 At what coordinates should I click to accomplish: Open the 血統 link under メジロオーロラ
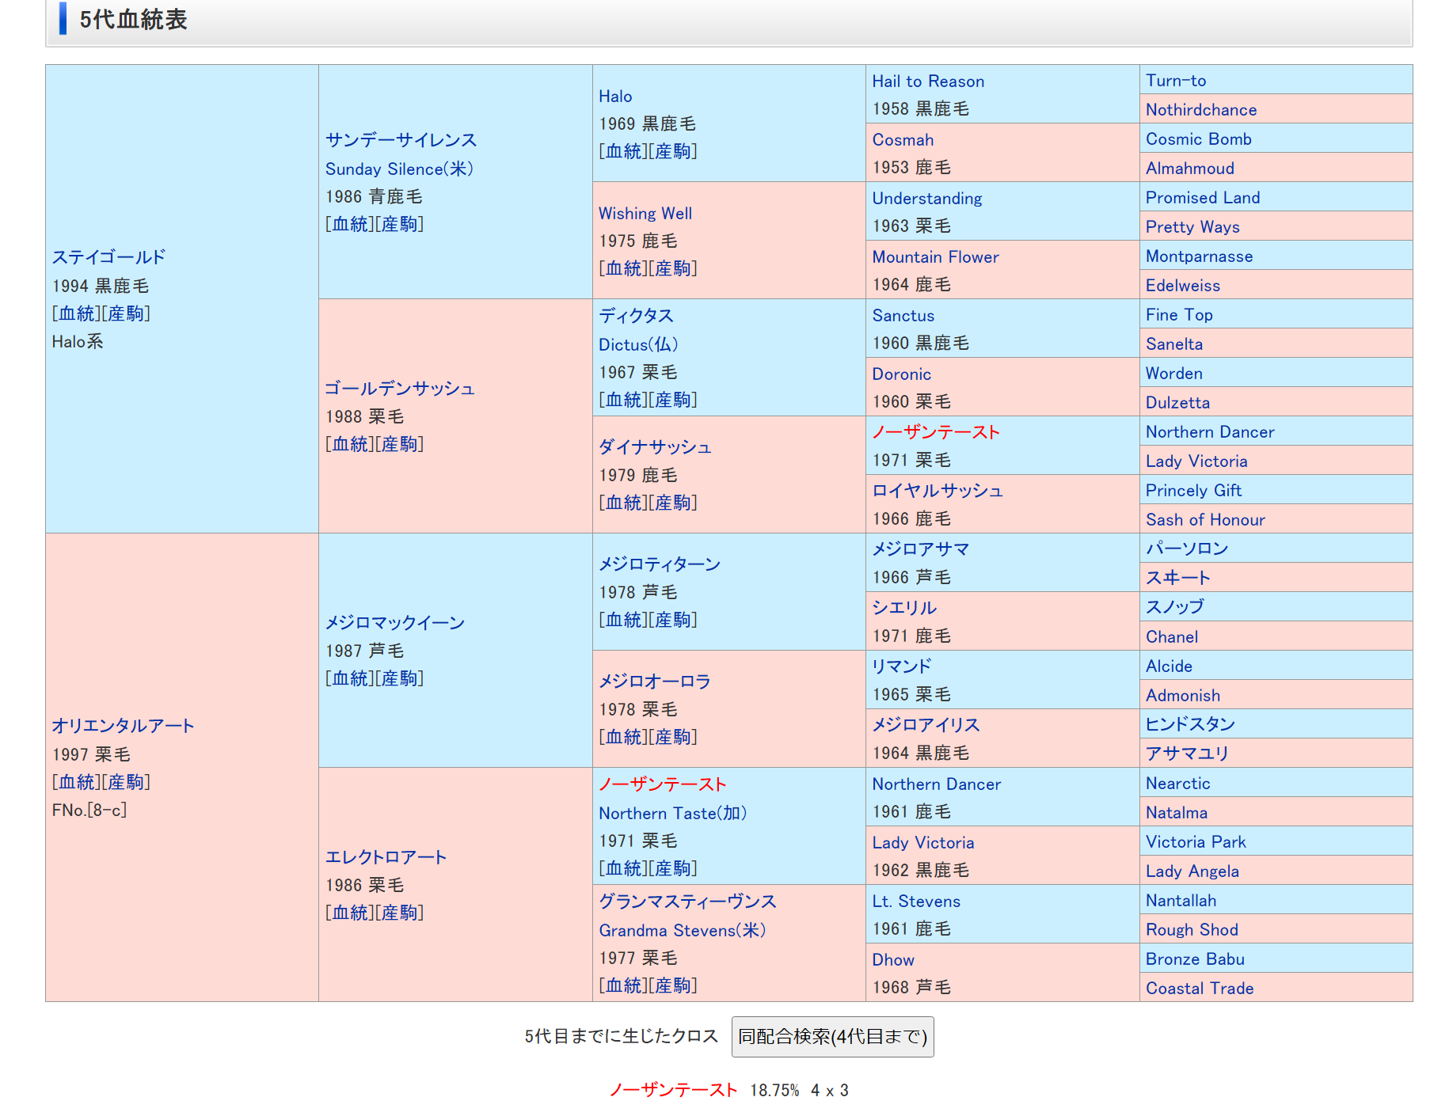tap(623, 737)
